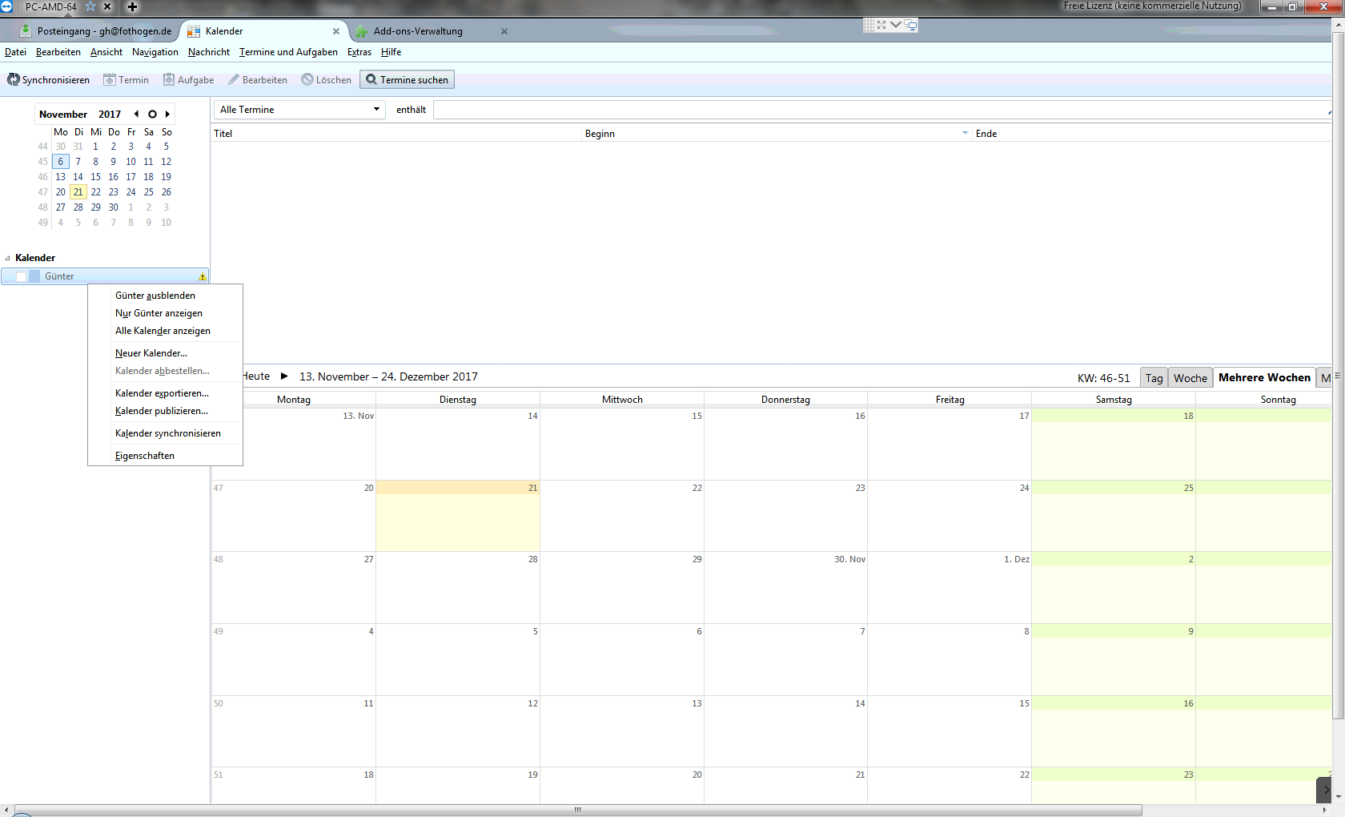Viewport: 1345px width, 817px height.
Task: Select Eigenschaften from the context menu
Action: (145, 456)
